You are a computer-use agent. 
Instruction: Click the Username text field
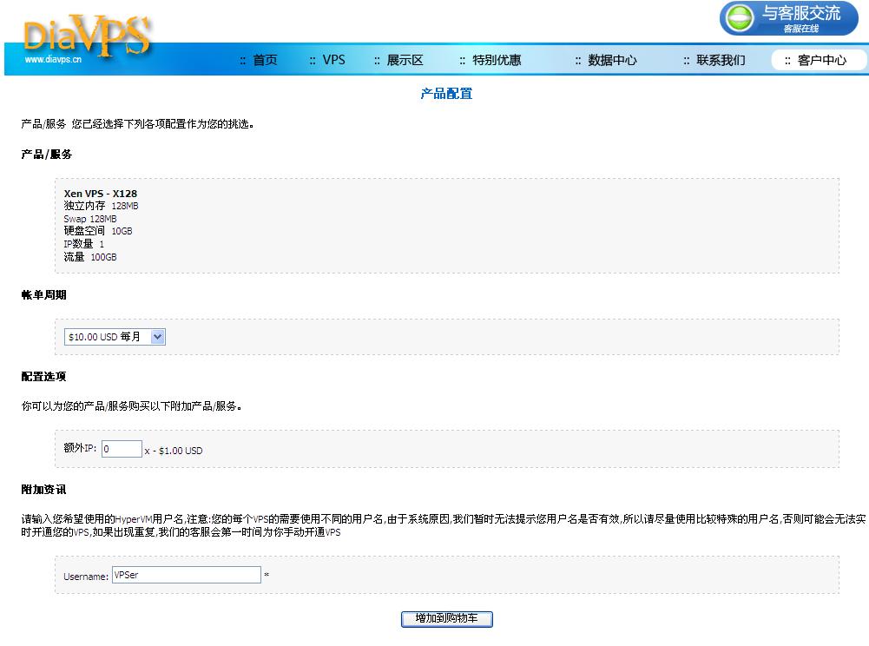click(186, 575)
